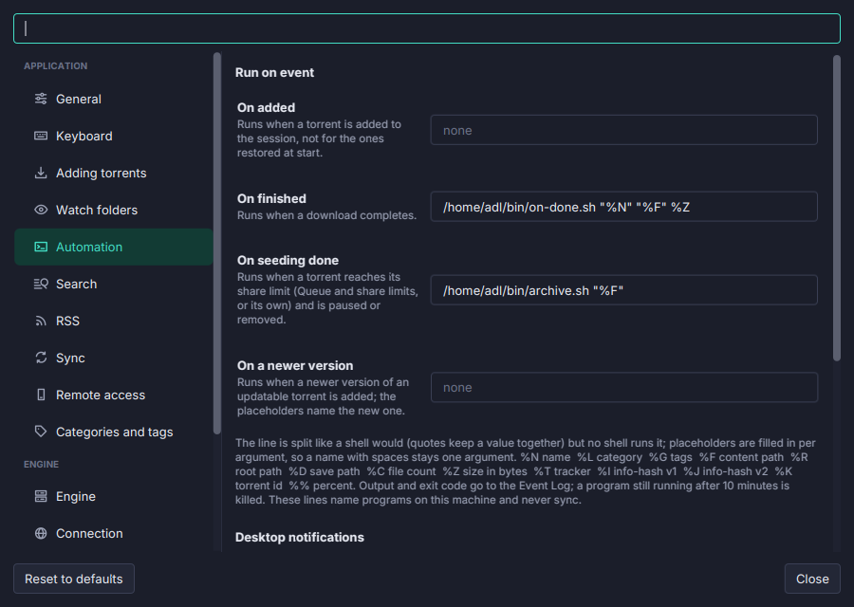854x607 pixels.
Task: Click the Engine server icon
Action: pyautogui.click(x=41, y=496)
